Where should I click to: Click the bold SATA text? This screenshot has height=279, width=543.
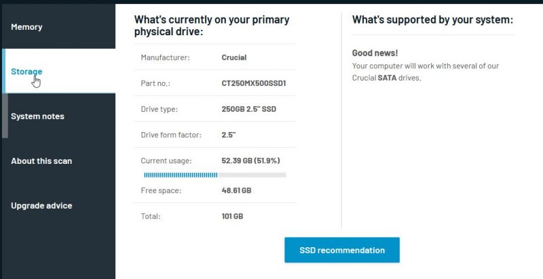(x=388, y=78)
